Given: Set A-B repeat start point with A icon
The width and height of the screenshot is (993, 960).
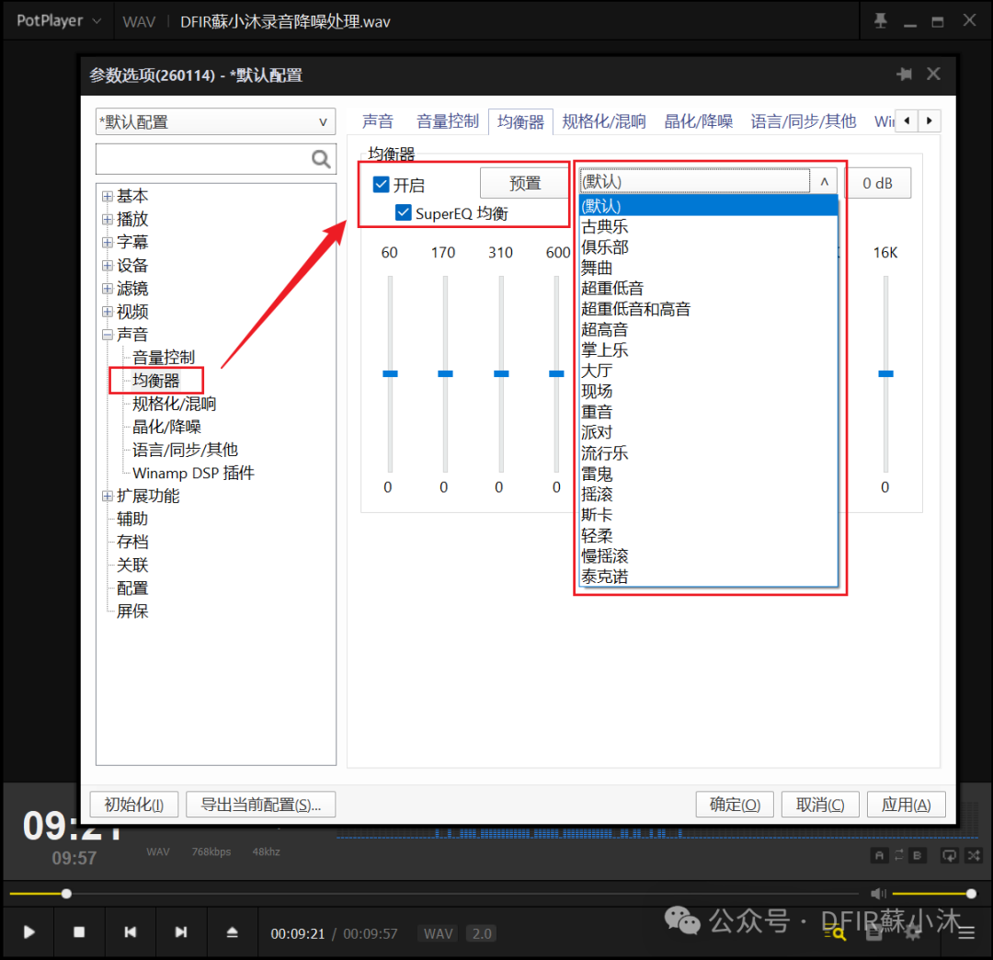Looking at the screenshot, I should coord(879,855).
